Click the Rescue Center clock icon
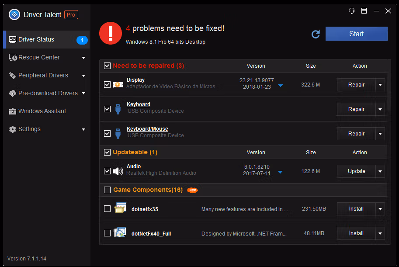This screenshot has height=267, width=399. [x=13, y=58]
